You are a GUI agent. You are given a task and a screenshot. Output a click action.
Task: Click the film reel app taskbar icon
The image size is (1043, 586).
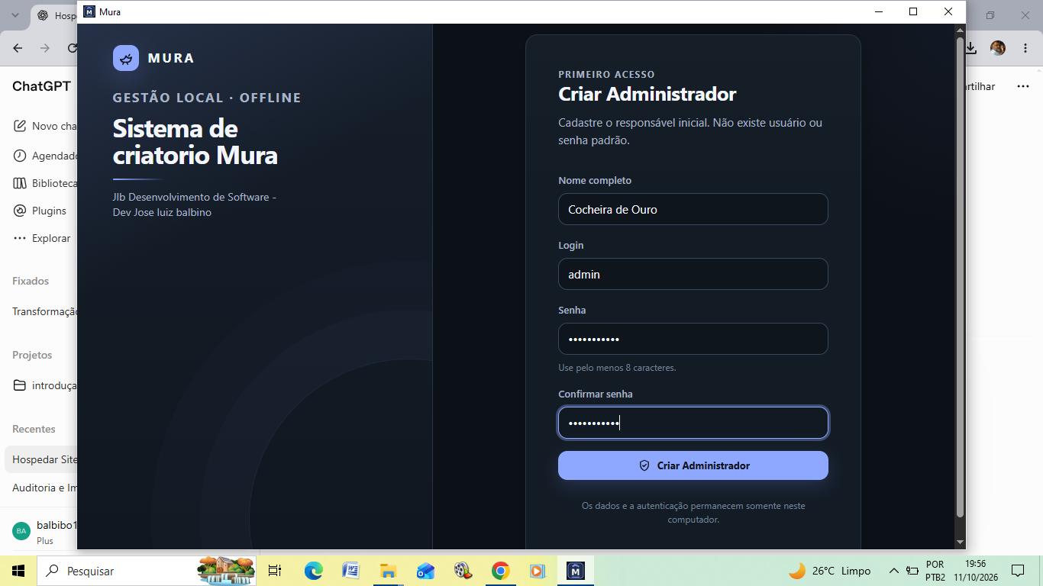[463, 571]
